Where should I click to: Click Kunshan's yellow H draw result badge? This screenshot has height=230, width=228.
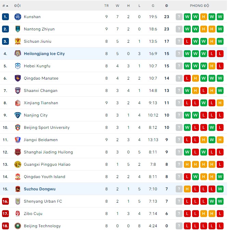pos(203,17)
